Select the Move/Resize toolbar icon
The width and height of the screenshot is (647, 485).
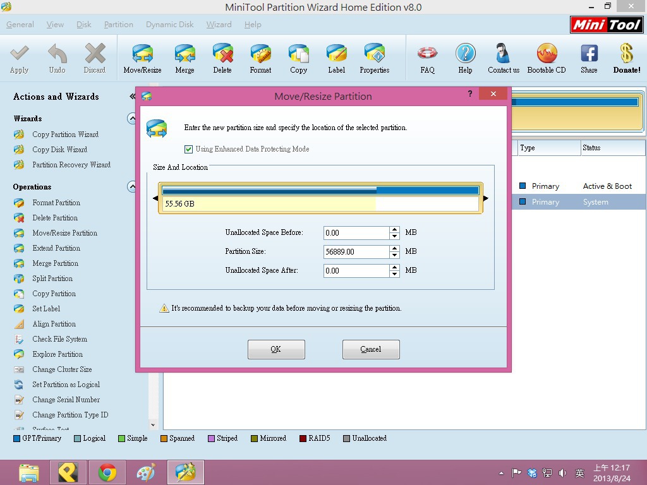tap(142, 54)
